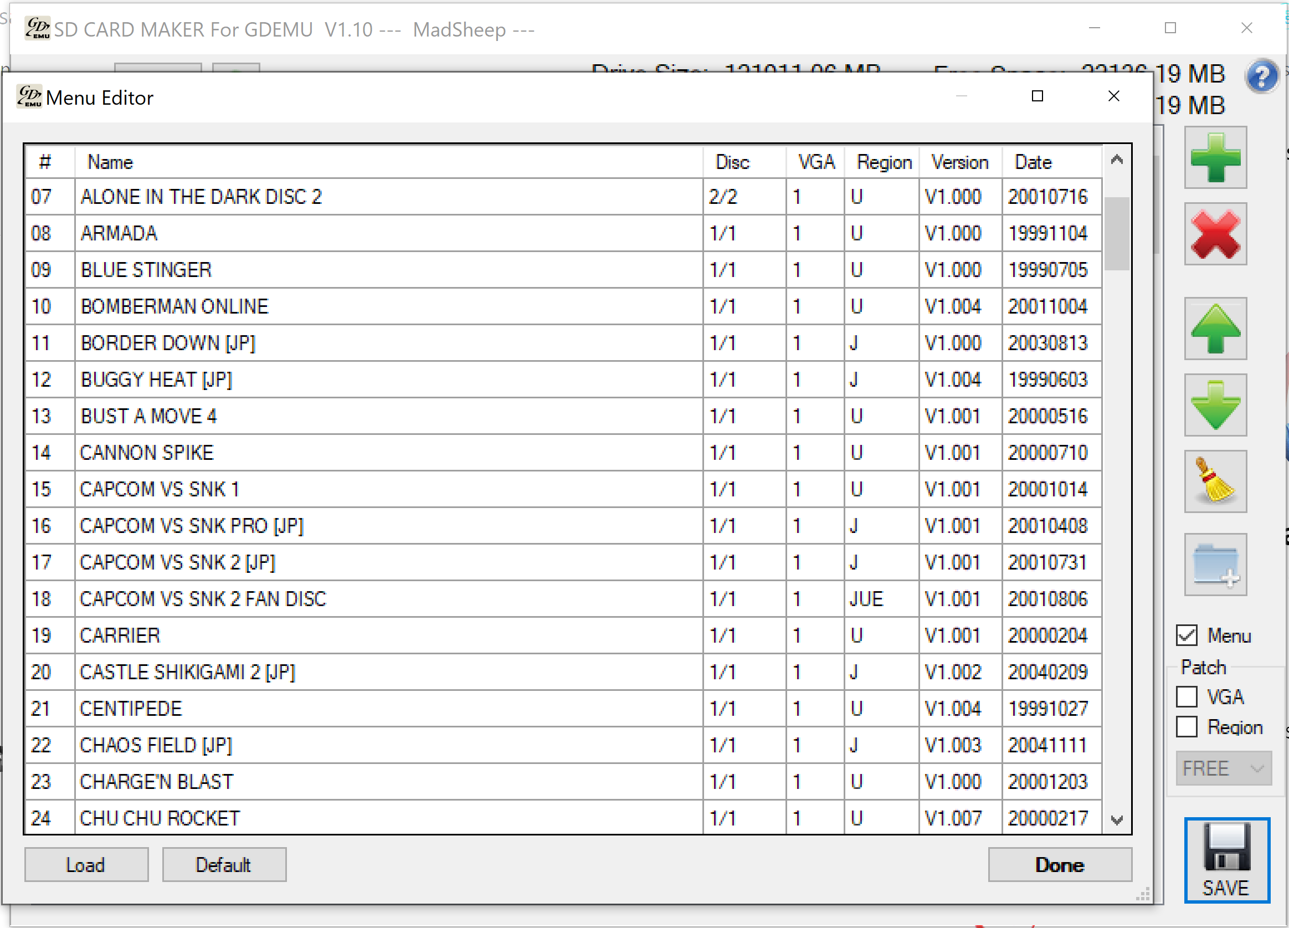Image resolution: width=1289 pixels, height=928 pixels.
Task: Click the Load button
Action: click(86, 865)
